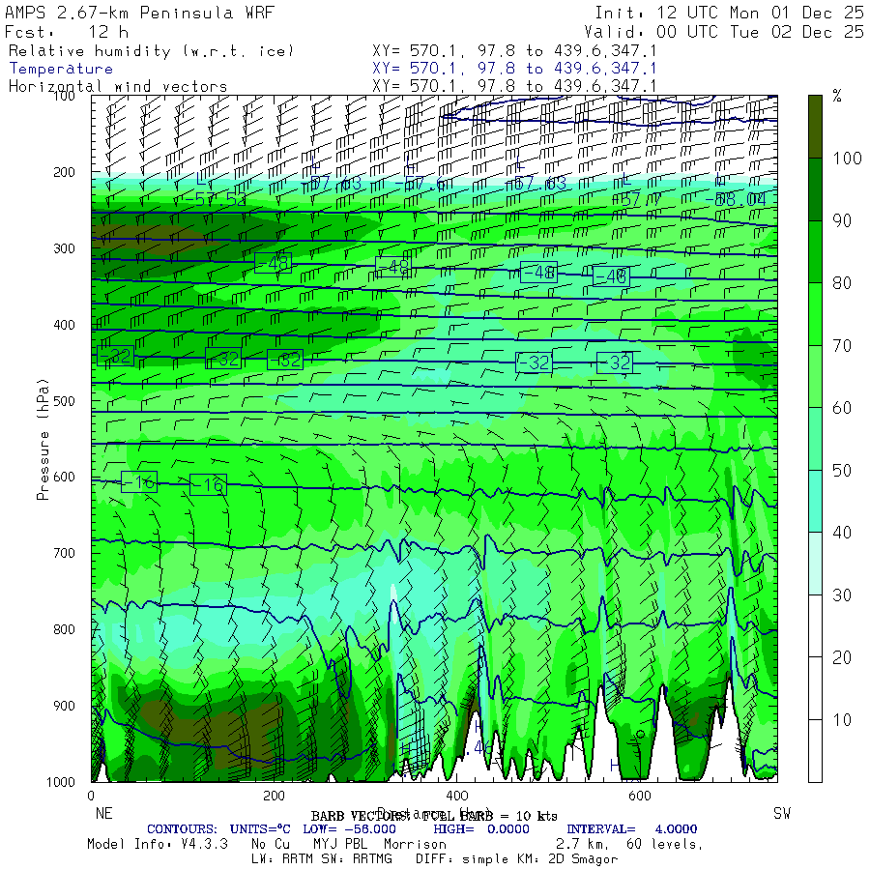Click the bright green 70–80 colorbar segment
The height and width of the screenshot is (870, 870).
815,314
